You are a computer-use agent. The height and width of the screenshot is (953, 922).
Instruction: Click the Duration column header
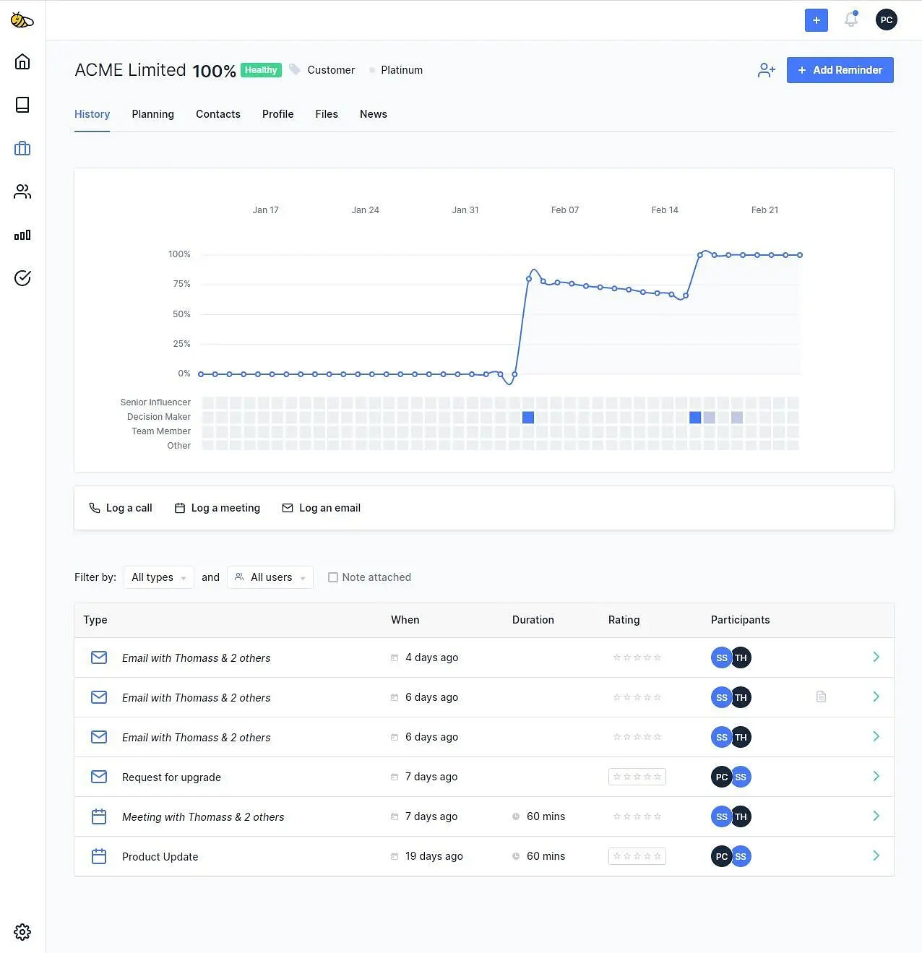pos(533,620)
